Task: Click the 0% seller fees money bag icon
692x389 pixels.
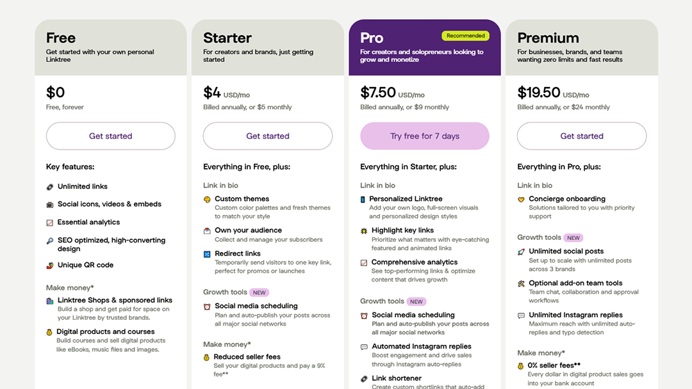Action: (x=521, y=366)
